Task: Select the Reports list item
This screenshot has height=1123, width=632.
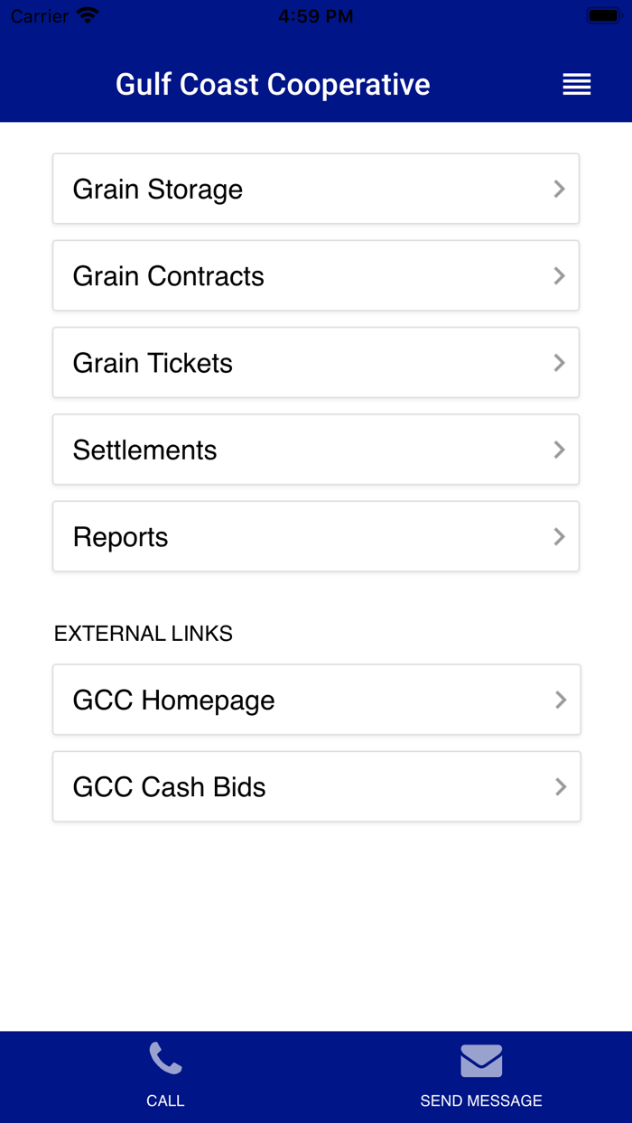Action: coord(316,536)
